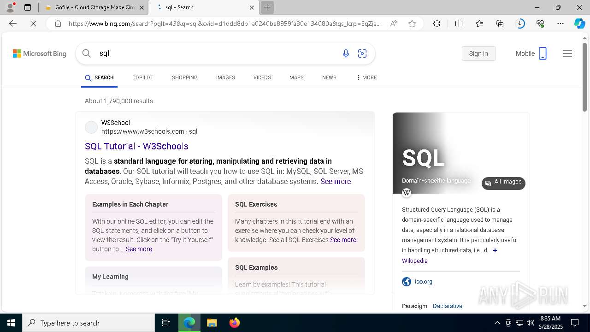The width and height of the screenshot is (590, 332).
Task: Select the IMAGES search tab
Action: click(225, 77)
